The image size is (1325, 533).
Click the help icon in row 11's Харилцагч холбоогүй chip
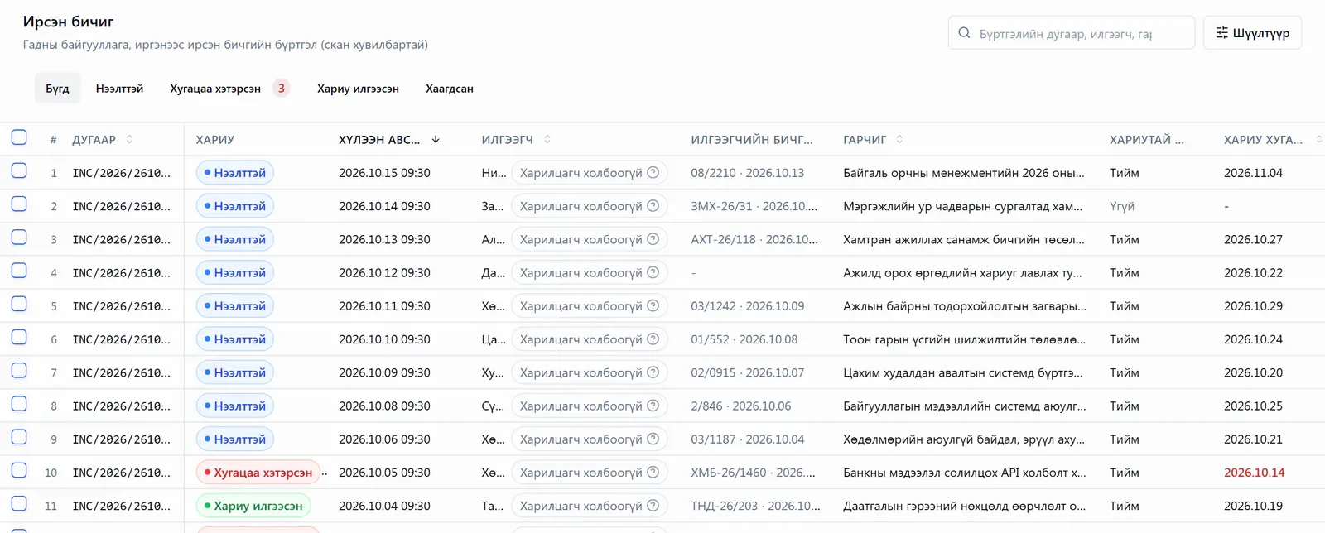(x=653, y=506)
